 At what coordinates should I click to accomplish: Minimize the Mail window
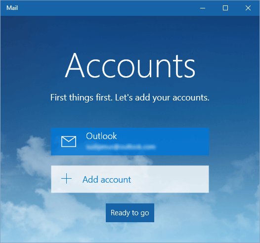[x=203, y=8]
